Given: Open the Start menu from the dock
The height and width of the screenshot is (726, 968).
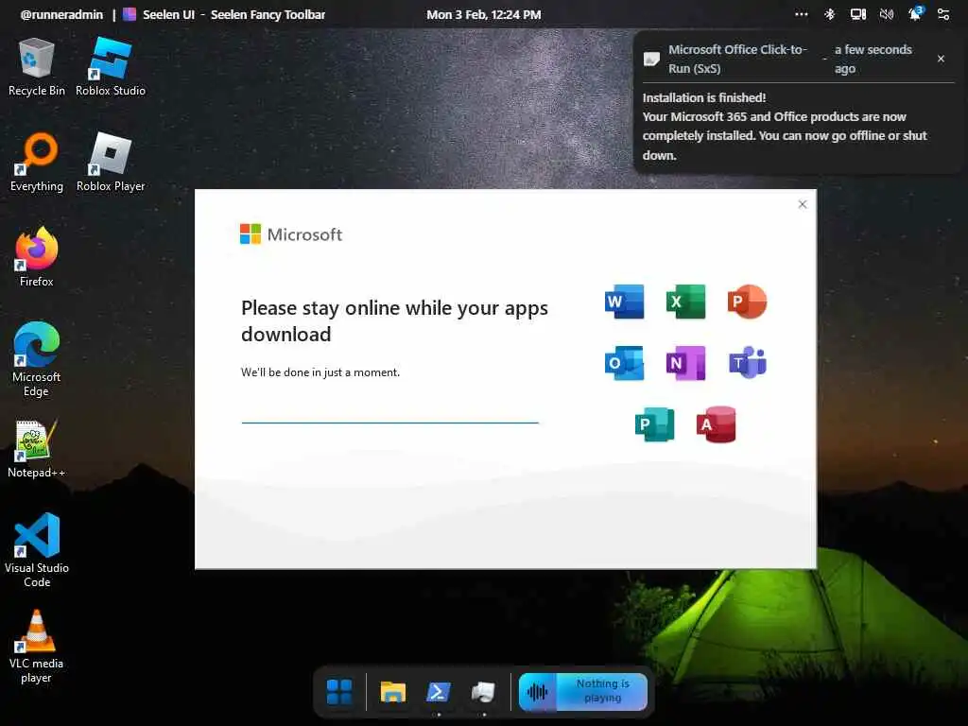Looking at the screenshot, I should (339, 692).
